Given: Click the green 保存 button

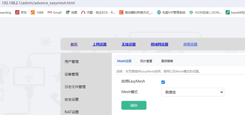Looking at the screenshot, I should (134, 105).
